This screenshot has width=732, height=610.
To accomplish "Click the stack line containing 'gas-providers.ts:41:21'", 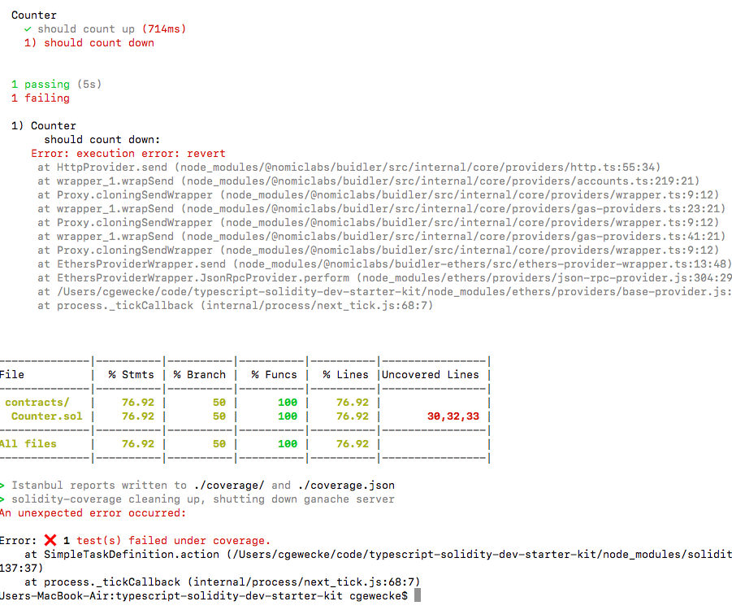I will tap(382, 237).
